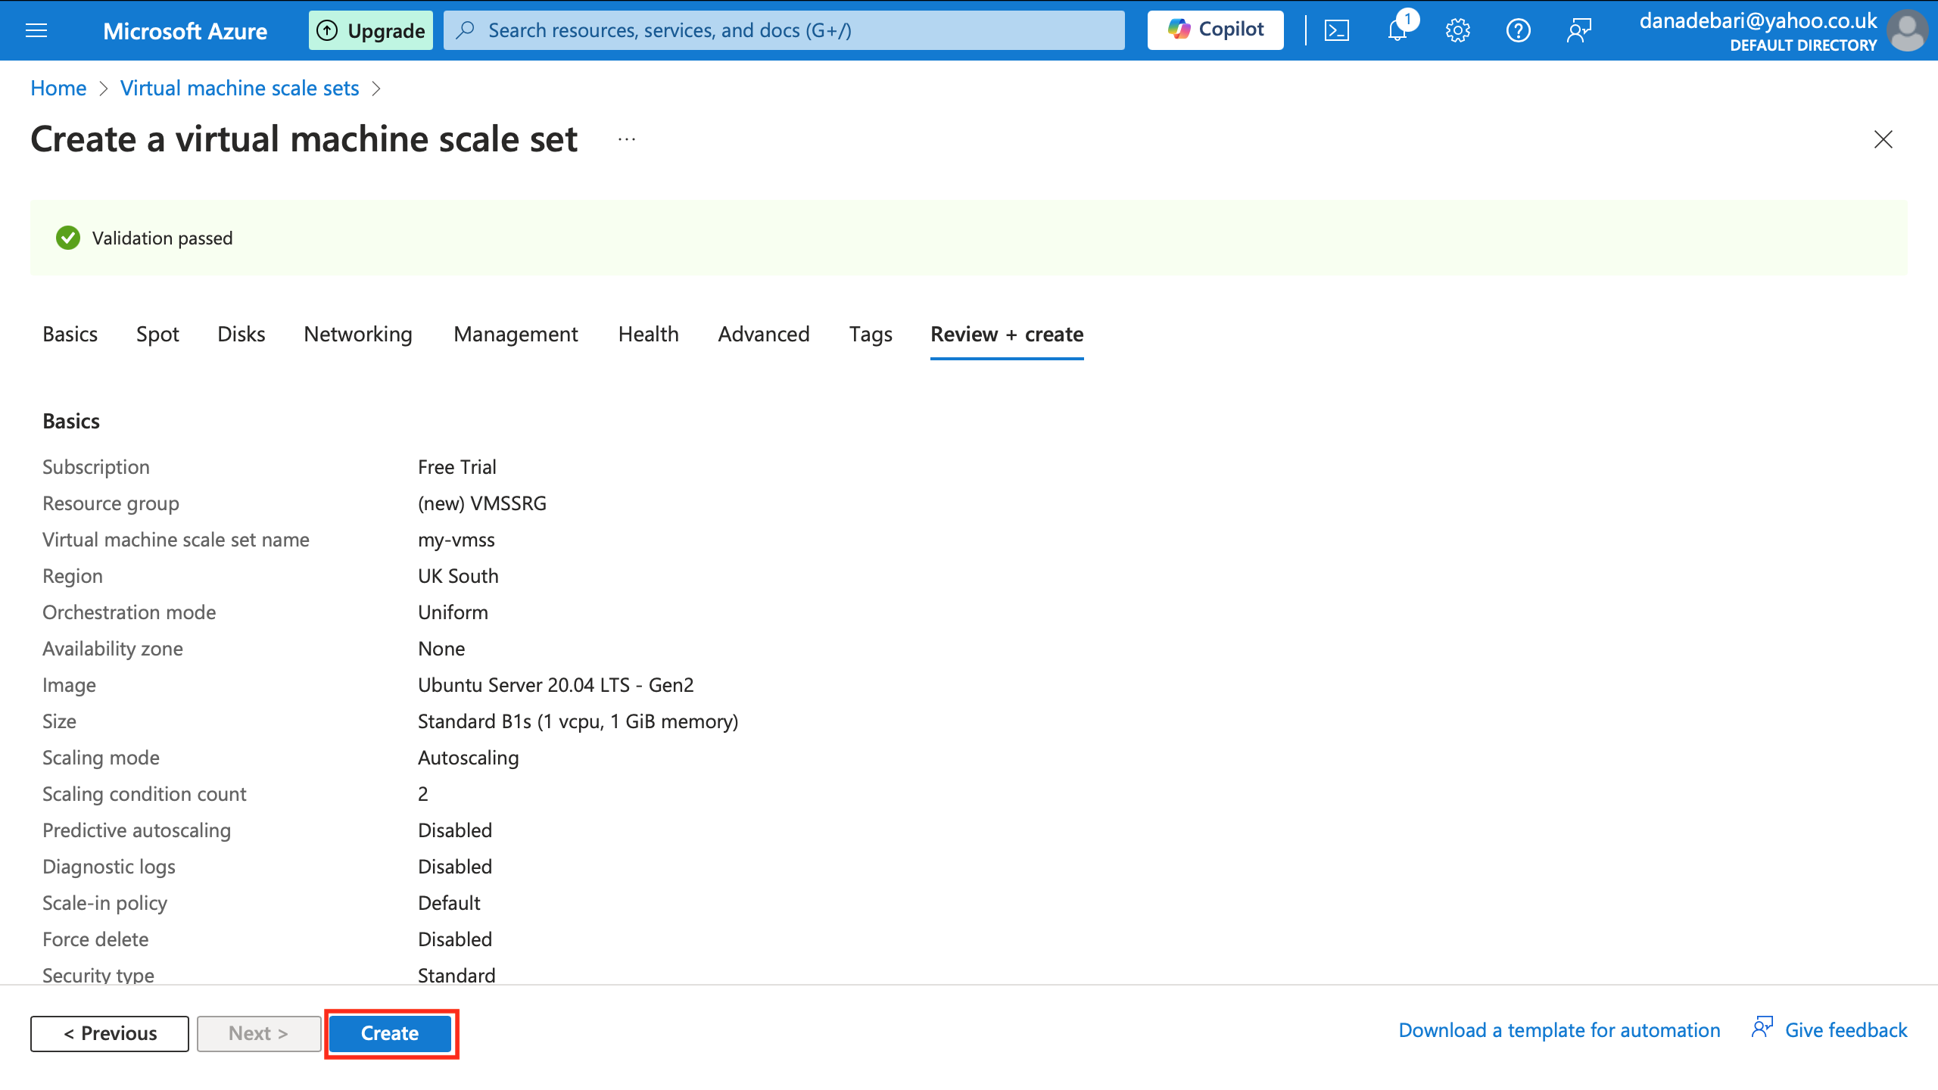This screenshot has height=1090, width=1938.
Task: Open the Copilot assistant
Action: pyautogui.click(x=1215, y=30)
